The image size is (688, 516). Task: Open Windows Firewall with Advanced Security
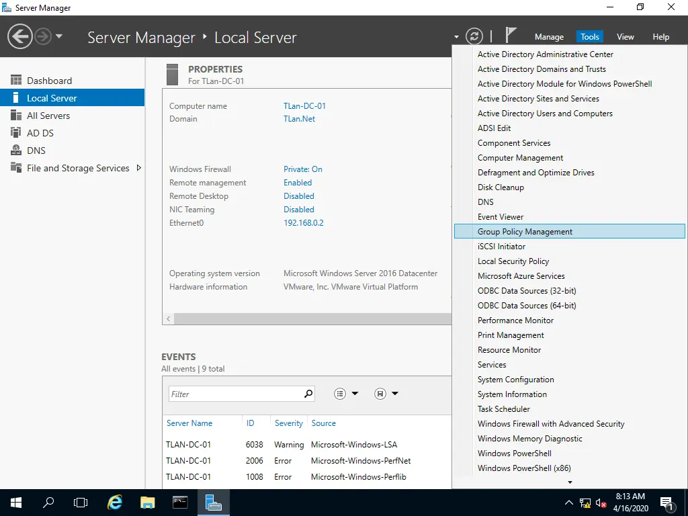570,424
